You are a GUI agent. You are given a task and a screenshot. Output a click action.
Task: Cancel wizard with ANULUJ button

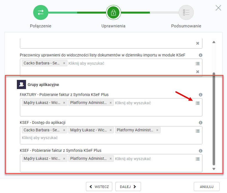pyautogui.click(x=207, y=187)
